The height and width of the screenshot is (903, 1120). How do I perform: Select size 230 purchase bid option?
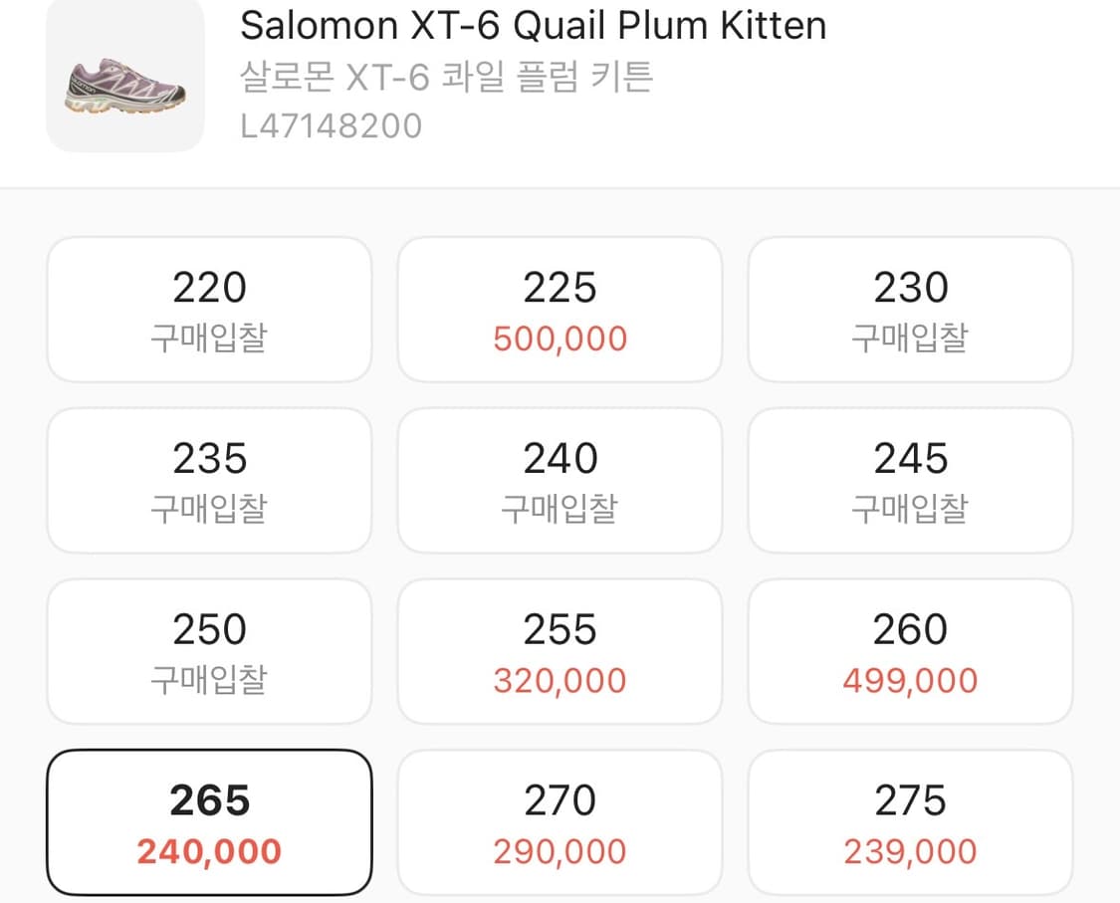tap(910, 310)
